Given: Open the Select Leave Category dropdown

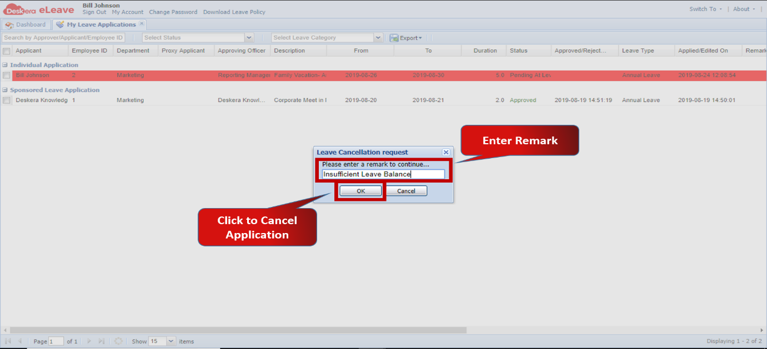Looking at the screenshot, I should (378, 37).
